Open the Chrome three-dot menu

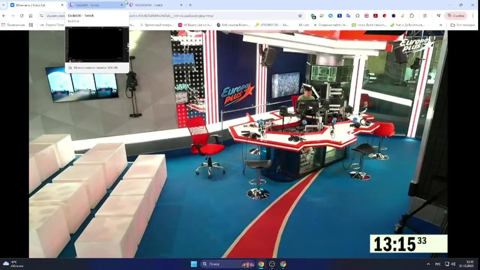coord(473,16)
